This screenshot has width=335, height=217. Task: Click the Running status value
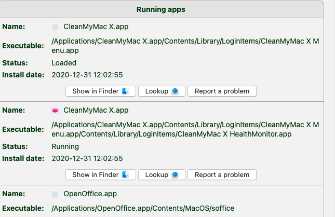point(65,146)
